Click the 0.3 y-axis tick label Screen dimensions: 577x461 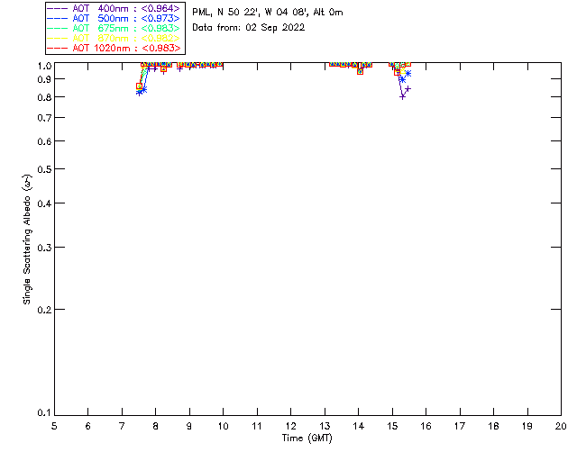(44, 248)
